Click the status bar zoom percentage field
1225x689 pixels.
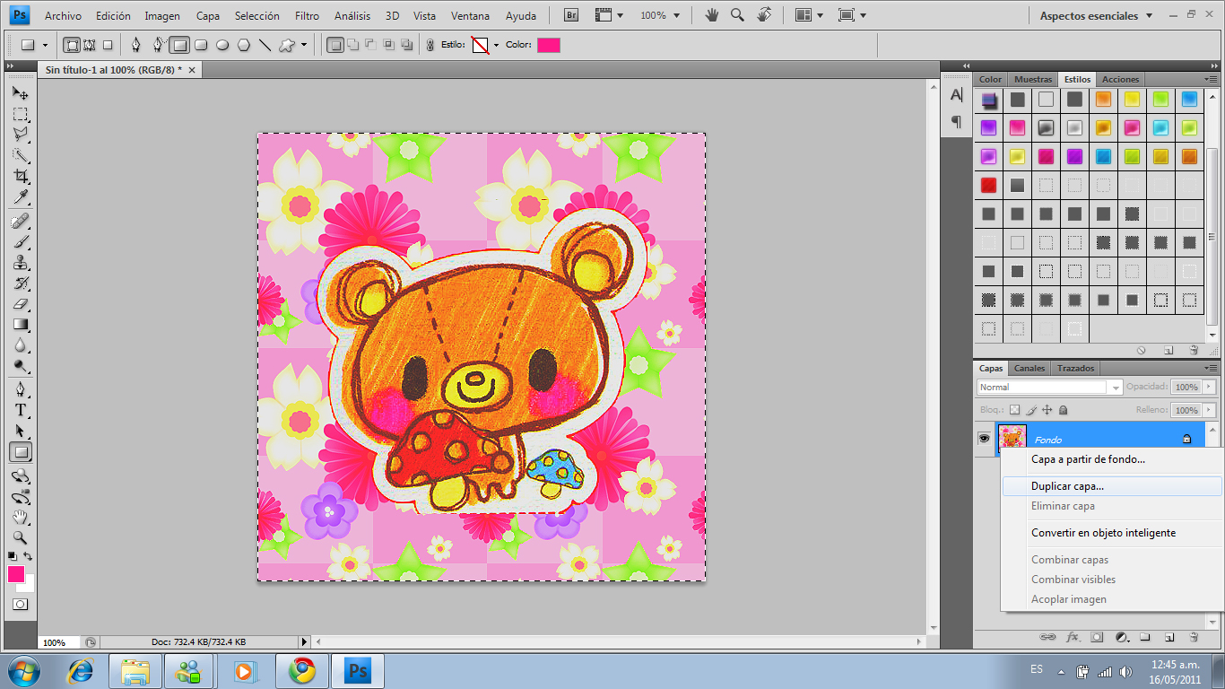point(59,642)
